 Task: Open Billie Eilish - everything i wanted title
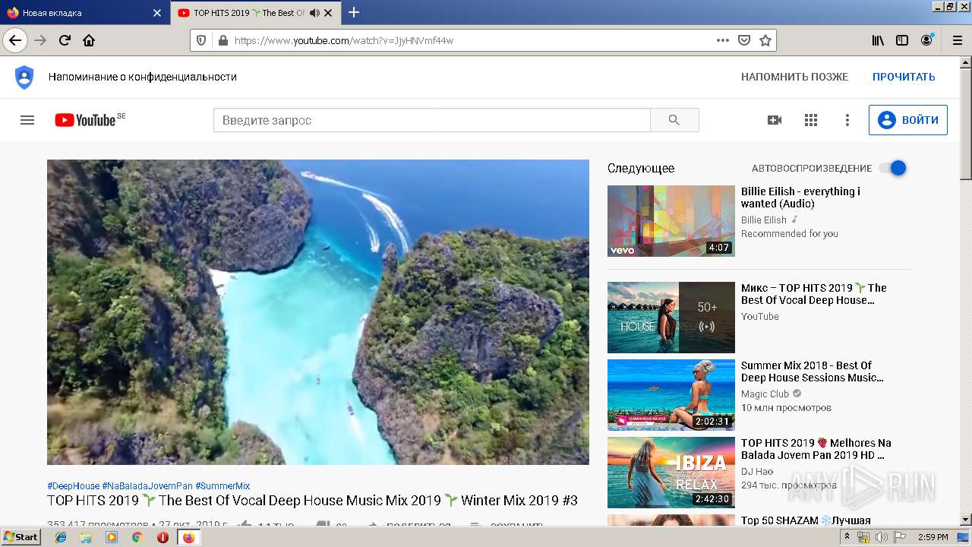point(801,198)
